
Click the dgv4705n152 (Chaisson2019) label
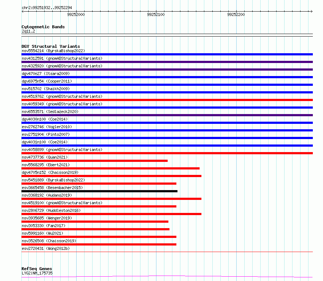pos(50,172)
